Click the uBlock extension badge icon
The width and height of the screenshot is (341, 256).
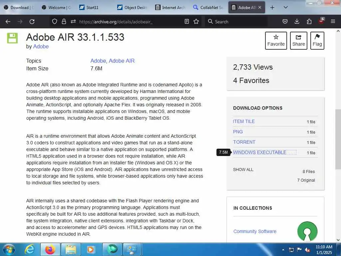point(321,21)
